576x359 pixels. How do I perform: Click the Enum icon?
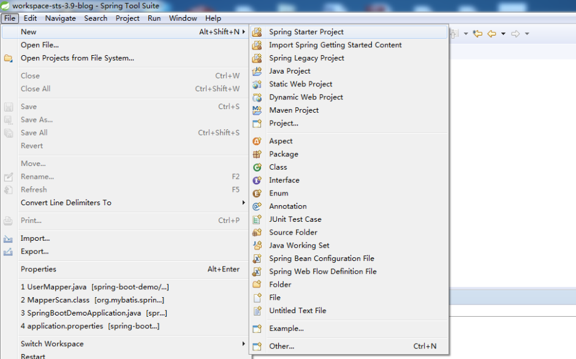click(x=257, y=193)
